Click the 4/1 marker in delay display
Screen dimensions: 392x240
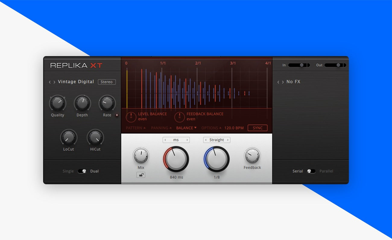[x=268, y=63]
